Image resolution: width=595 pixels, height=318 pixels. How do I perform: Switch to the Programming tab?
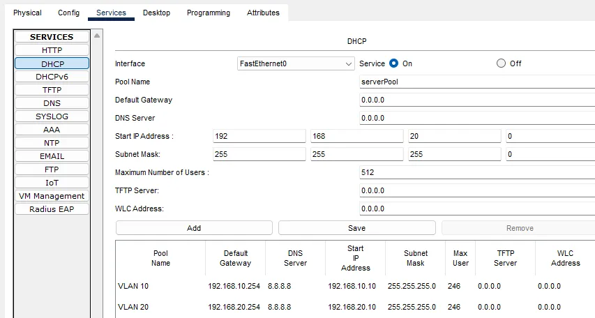click(209, 13)
